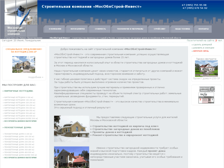The image size is (224, 168).
Task: Click "Специальное предложение!" orange heading
Action: [24, 49]
